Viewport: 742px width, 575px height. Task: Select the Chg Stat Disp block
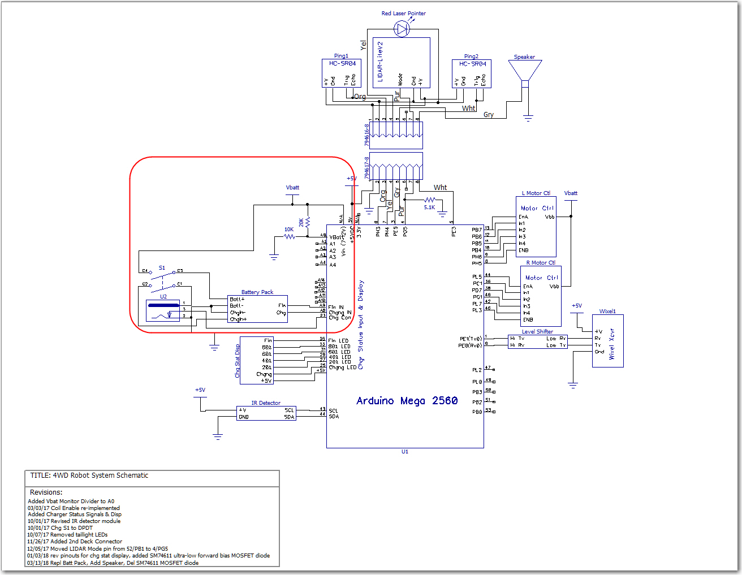[257, 361]
